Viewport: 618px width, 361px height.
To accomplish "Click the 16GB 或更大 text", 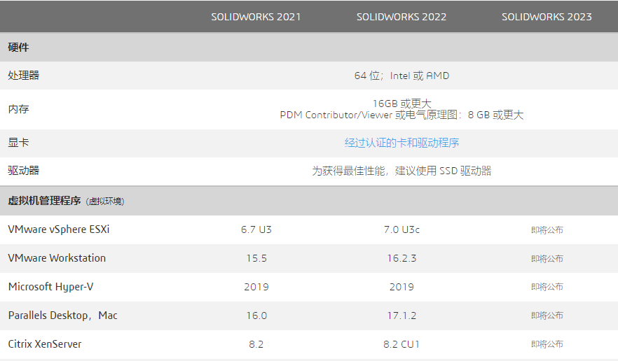I will tap(402, 104).
